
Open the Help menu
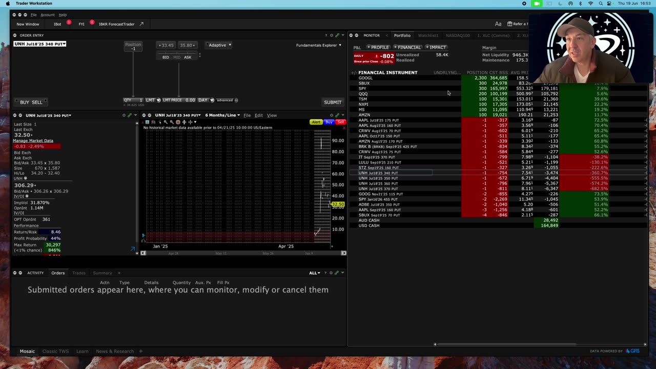(x=63, y=15)
